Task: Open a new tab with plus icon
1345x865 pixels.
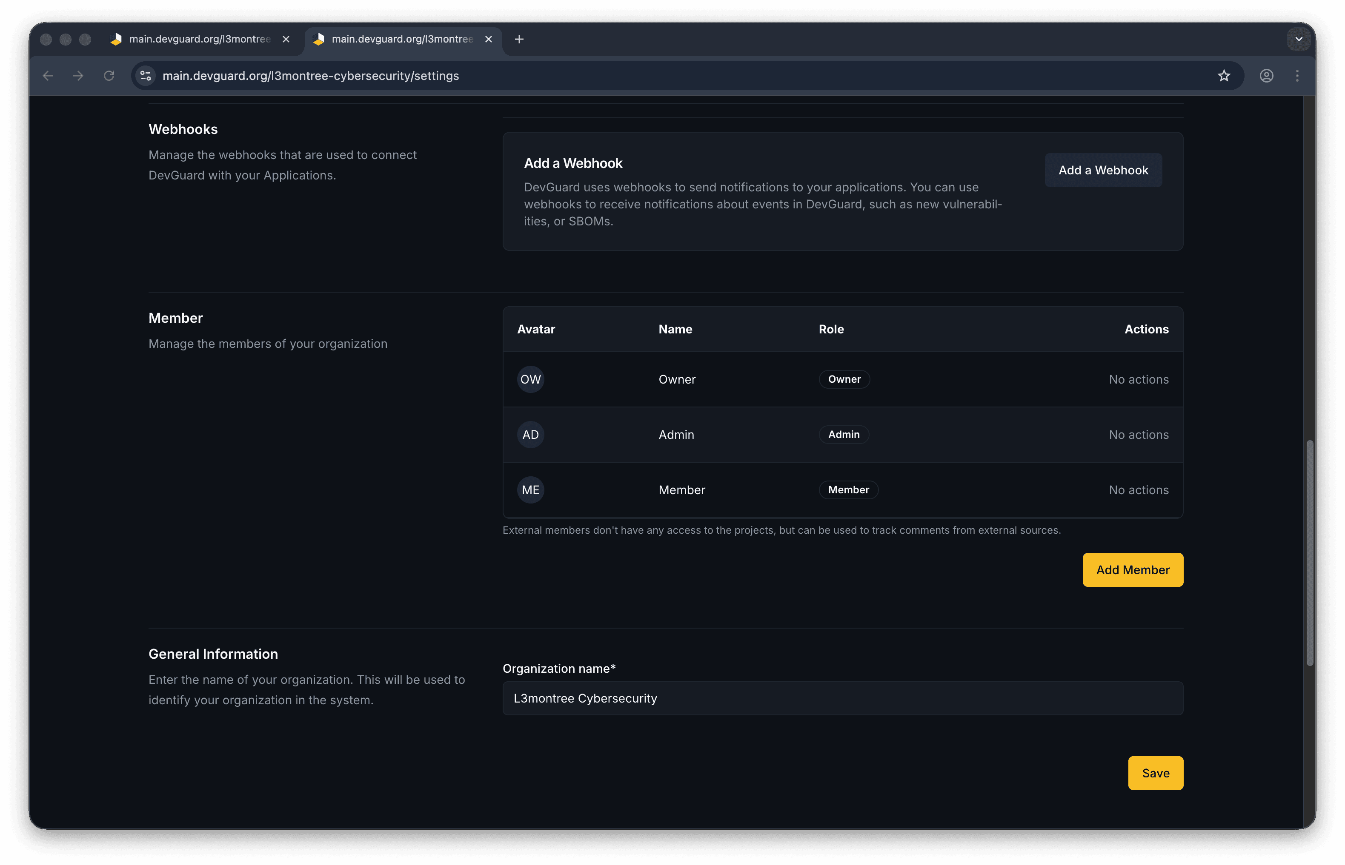Action: coord(519,39)
